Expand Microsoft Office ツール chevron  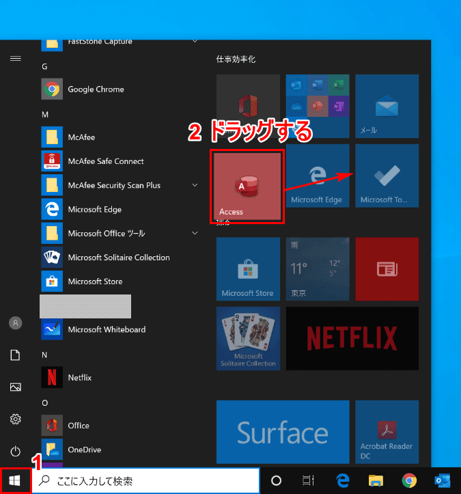195,233
